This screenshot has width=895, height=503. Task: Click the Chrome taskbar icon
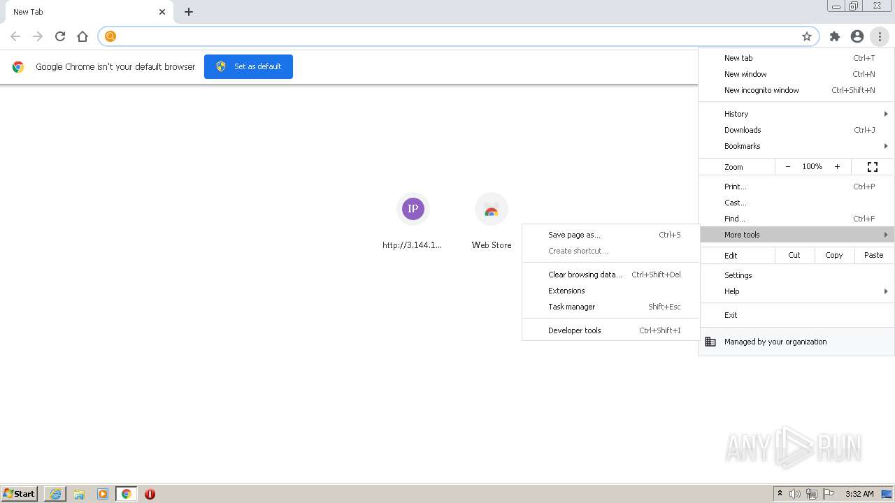(x=127, y=494)
